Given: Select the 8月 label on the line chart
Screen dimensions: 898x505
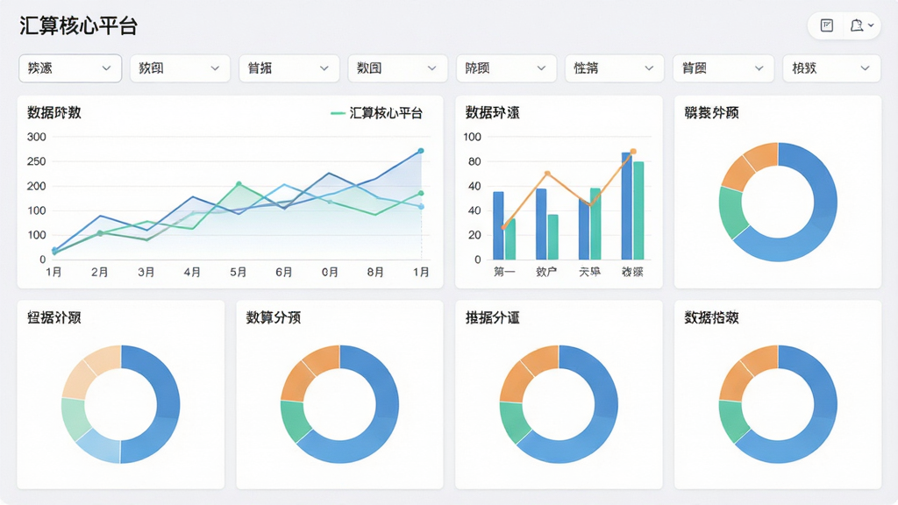Looking at the screenshot, I should (375, 272).
